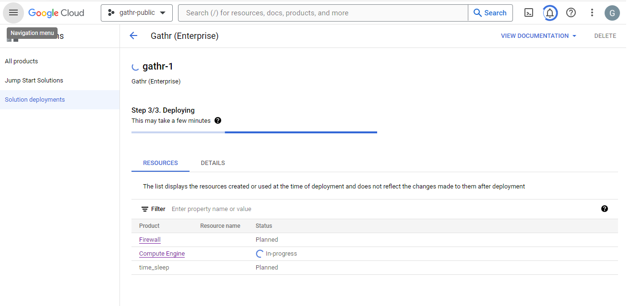Toggle the navigation menu hamburger
The image size is (630, 306).
tap(13, 12)
